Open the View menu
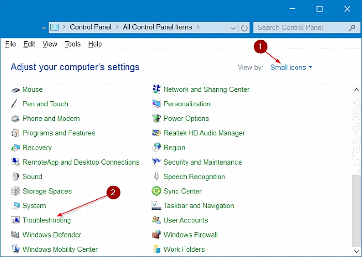 pos(50,44)
